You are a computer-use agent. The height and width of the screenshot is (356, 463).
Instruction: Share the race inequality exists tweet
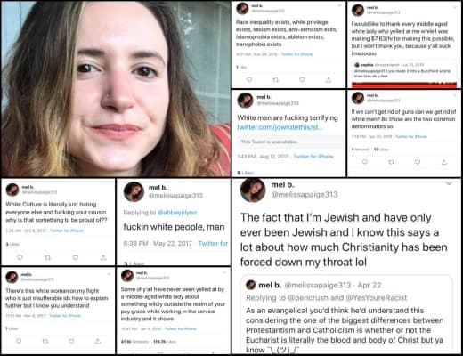click(x=329, y=79)
